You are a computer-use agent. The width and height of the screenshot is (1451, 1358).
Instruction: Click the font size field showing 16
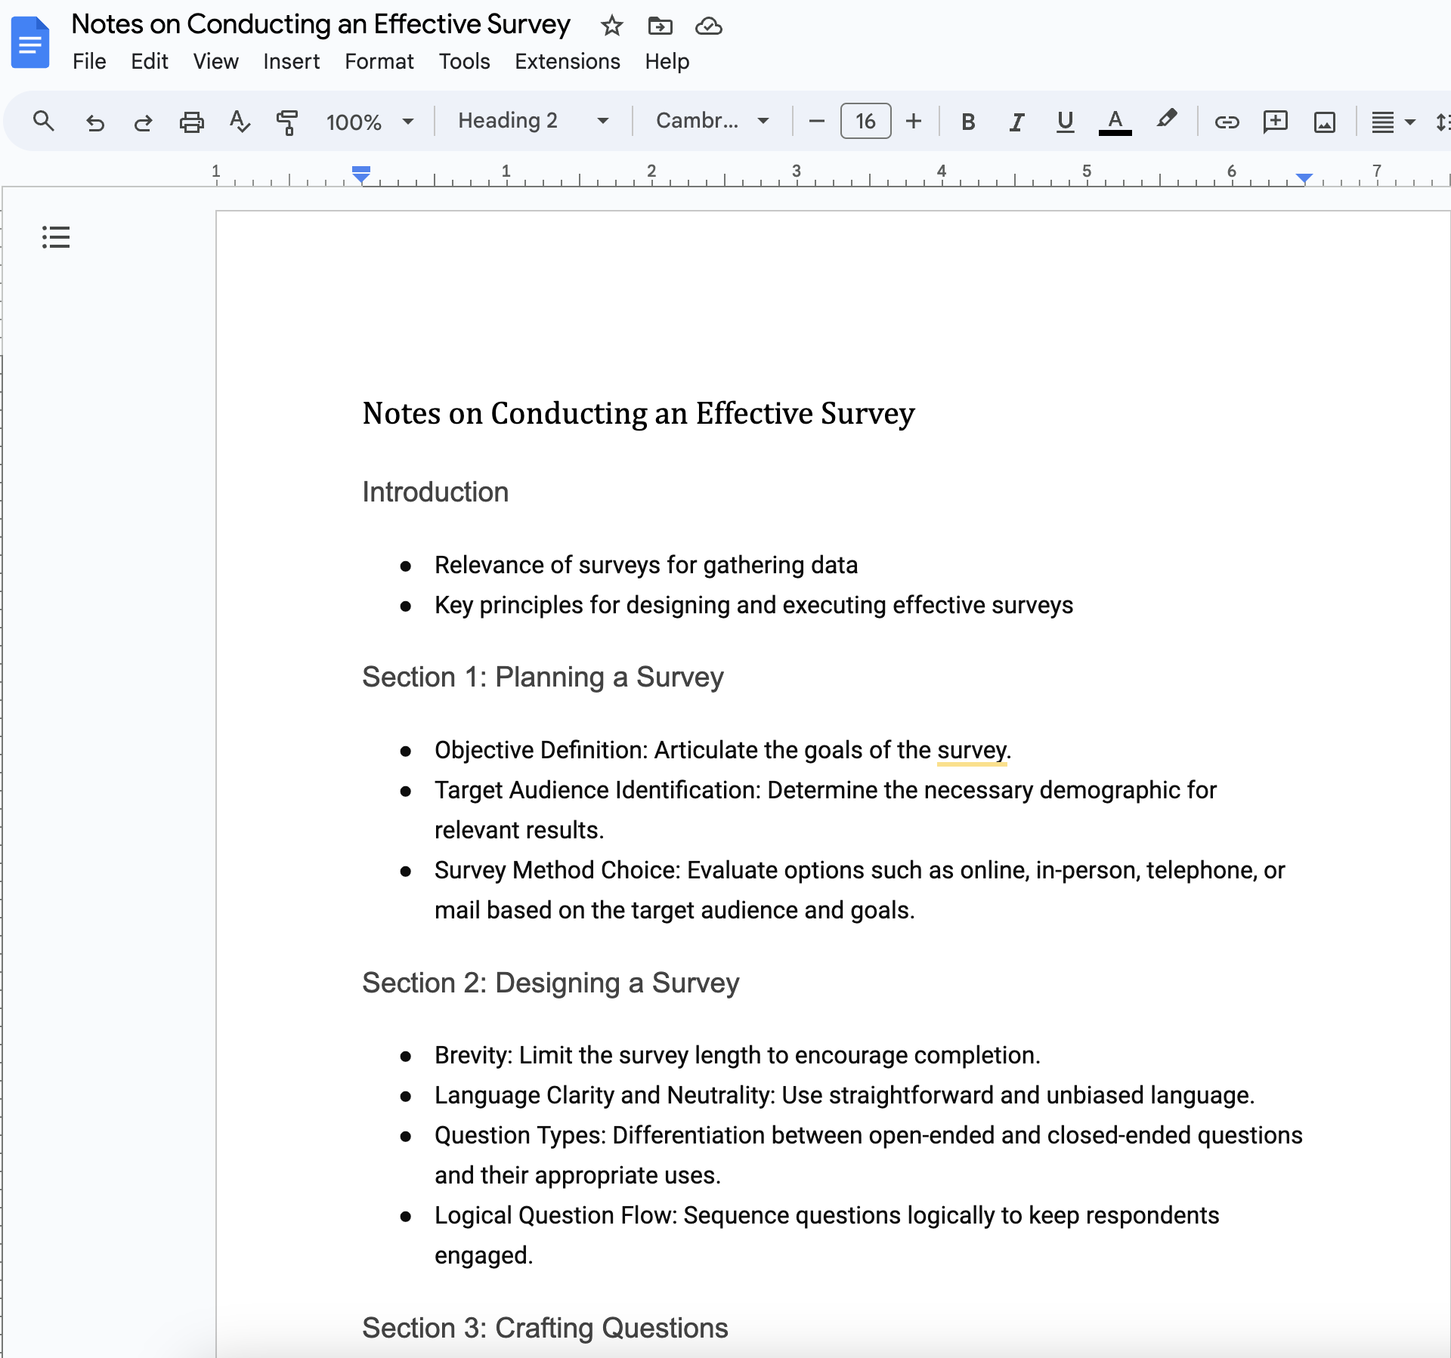click(865, 121)
